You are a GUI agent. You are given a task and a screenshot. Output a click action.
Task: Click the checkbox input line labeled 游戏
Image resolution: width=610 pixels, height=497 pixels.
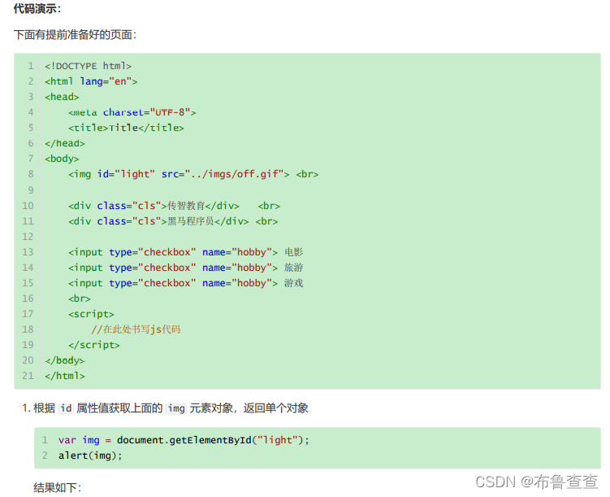pos(185,283)
